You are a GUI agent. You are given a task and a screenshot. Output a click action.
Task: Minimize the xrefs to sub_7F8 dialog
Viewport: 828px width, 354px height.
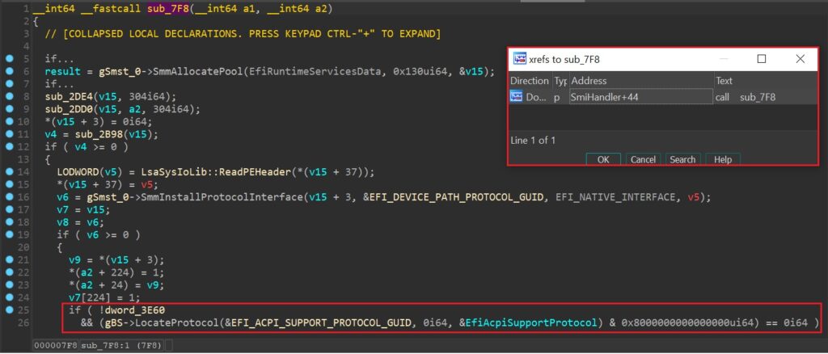(x=722, y=59)
